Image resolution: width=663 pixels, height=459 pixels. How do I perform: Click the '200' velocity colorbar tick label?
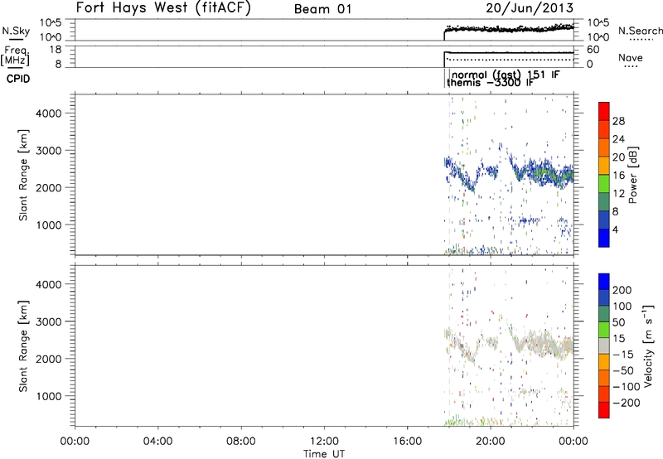pos(622,290)
